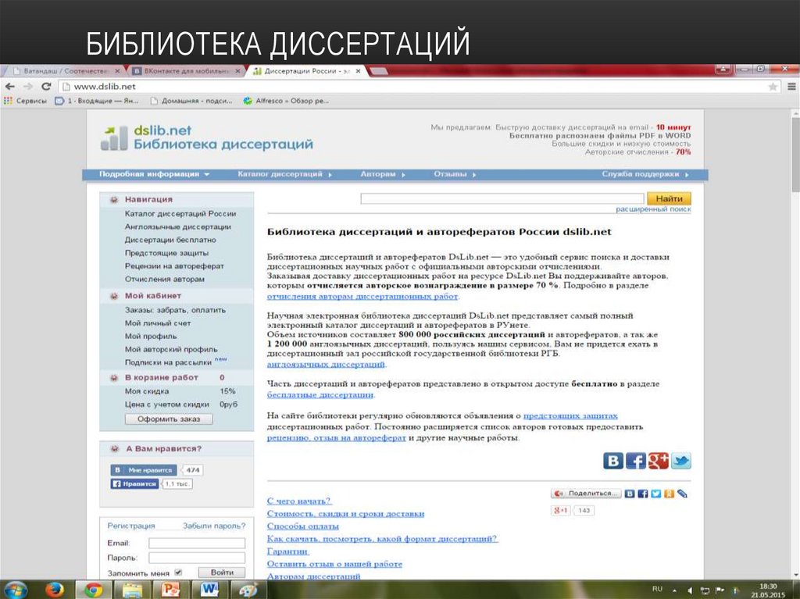
Task: Open the Входящие Яндекс bookmark
Action: (x=97, y=101)
